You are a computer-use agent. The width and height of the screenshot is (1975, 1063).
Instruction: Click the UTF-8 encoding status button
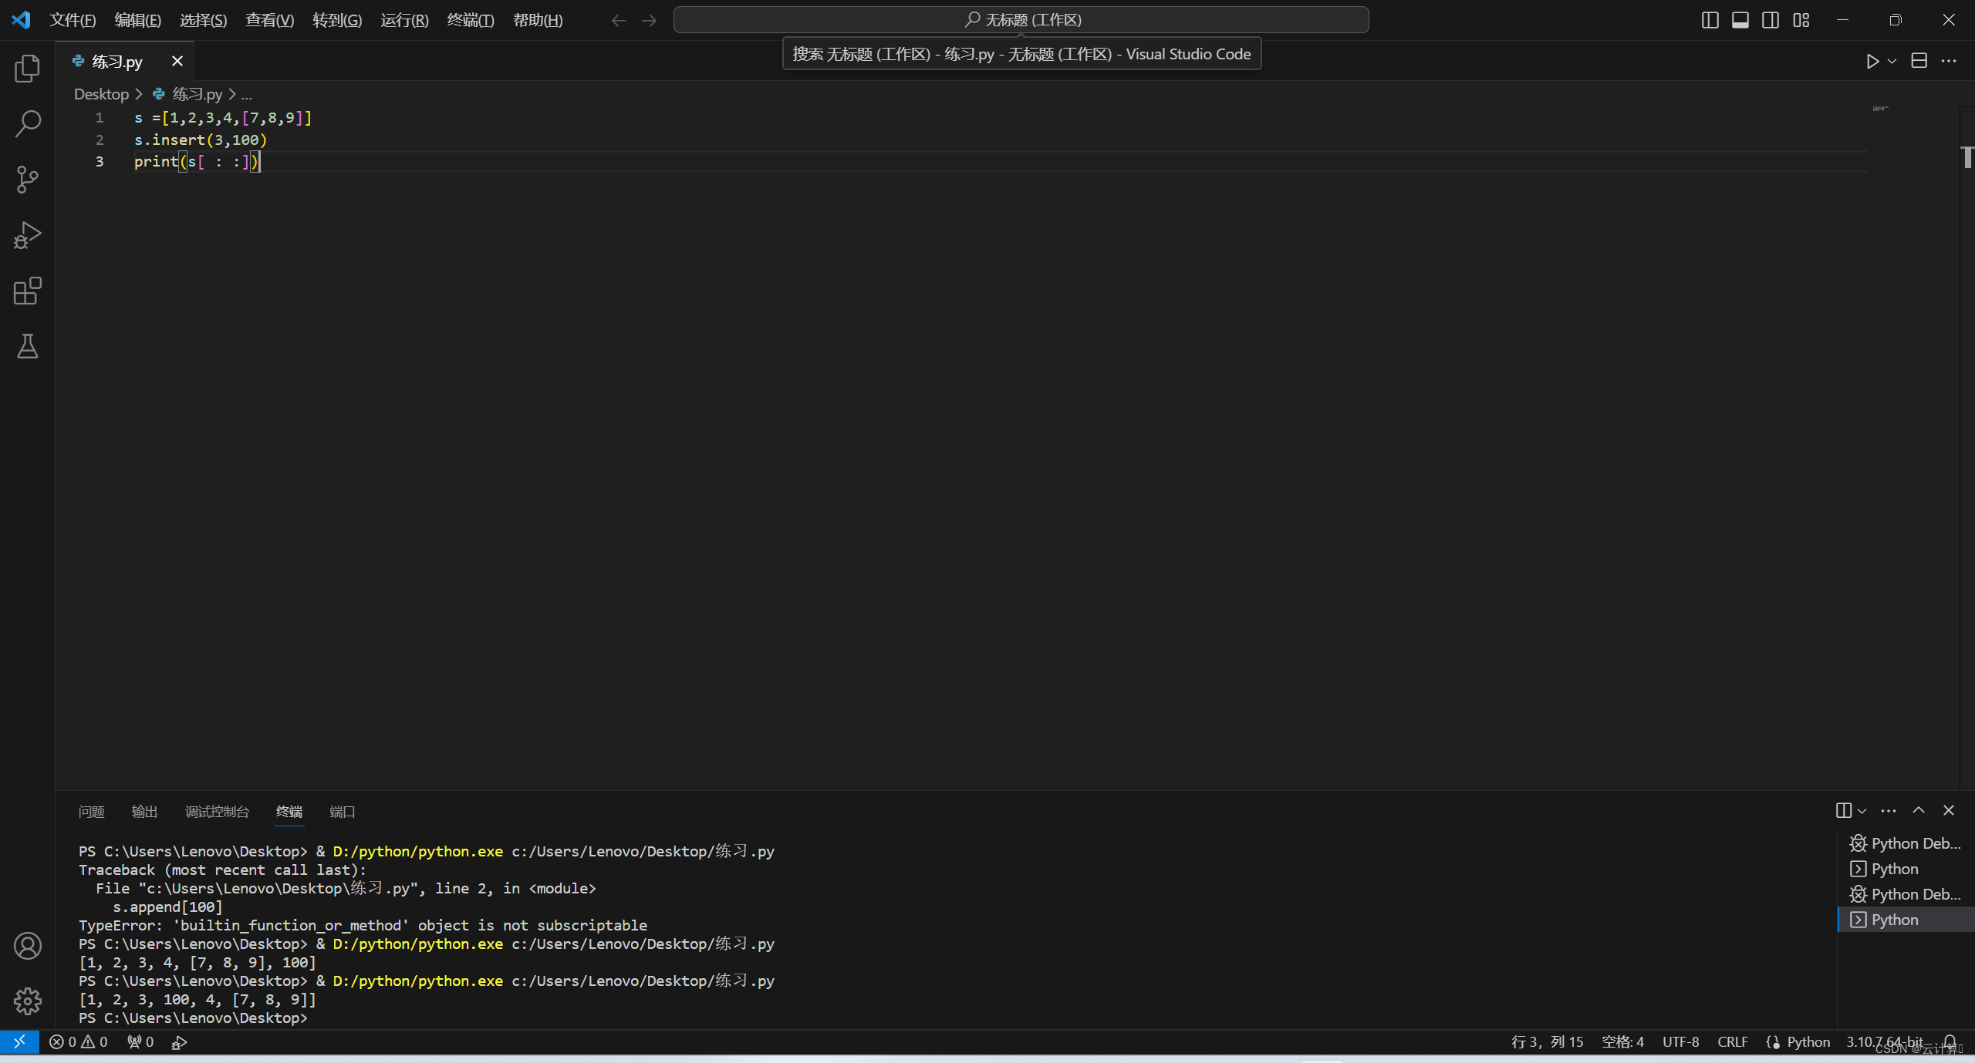[1680, 1042]
